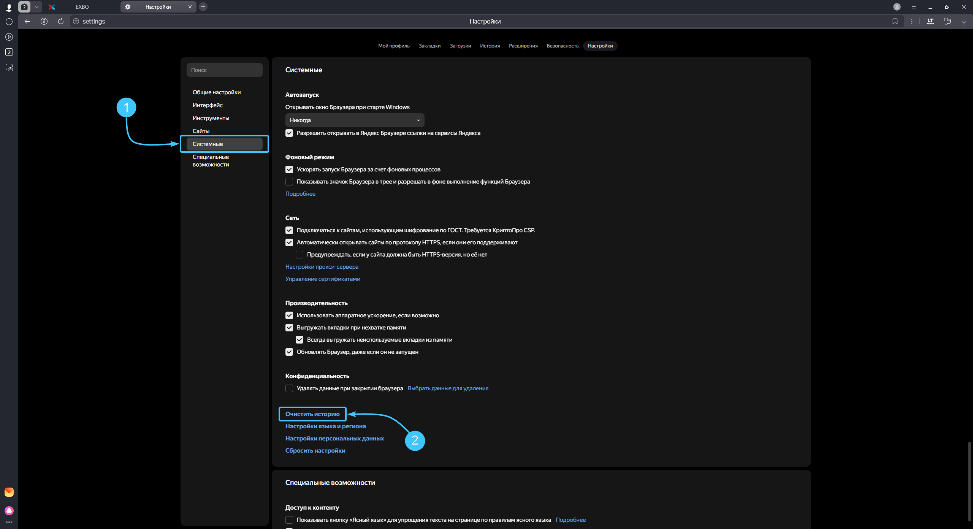Click the page reload icon

click(61, 21)
